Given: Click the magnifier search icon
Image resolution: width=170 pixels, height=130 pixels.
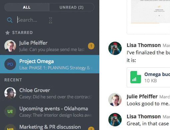Looking at the screenshot, I should pos(10,20).
